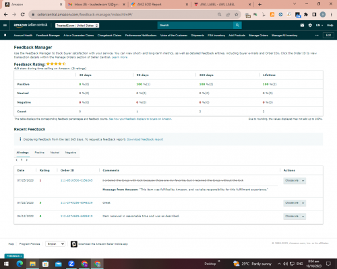The image size is (337, 269).
Task: Toggle the Chrome side panel icon
Action: point(314,15)
